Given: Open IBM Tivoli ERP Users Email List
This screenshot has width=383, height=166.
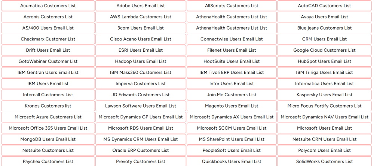Looking at the screenshot, I should pyautogui.click(x=232, y=72).
